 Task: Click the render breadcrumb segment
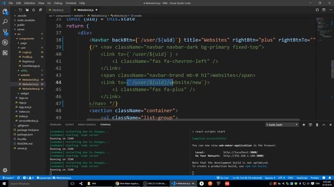coord(137,16)
